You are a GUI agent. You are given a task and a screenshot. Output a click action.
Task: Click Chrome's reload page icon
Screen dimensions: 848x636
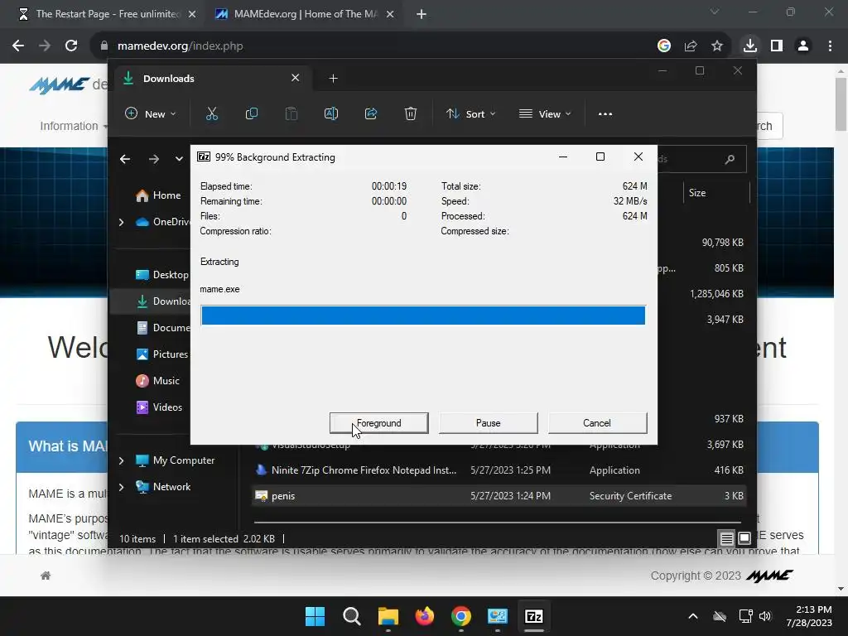click(71, 46)
